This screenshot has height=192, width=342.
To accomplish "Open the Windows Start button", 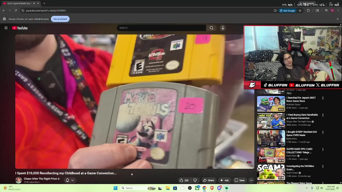I will (x=115, y=188).
